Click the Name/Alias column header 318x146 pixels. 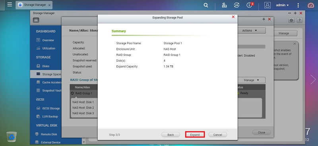tap(82, 87)
